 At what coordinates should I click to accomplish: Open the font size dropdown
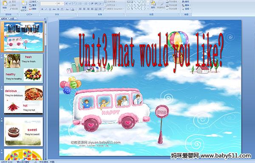pos(63,3)
